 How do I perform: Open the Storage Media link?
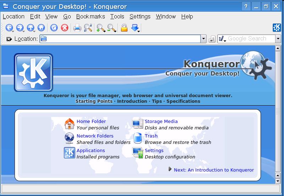click(161, 121)
